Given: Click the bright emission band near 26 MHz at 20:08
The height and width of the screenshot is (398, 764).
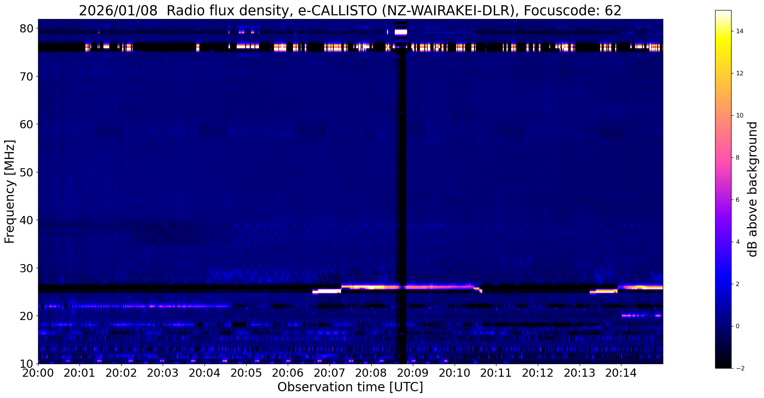Looking at the screenshot, I should (x=371, y=287).
